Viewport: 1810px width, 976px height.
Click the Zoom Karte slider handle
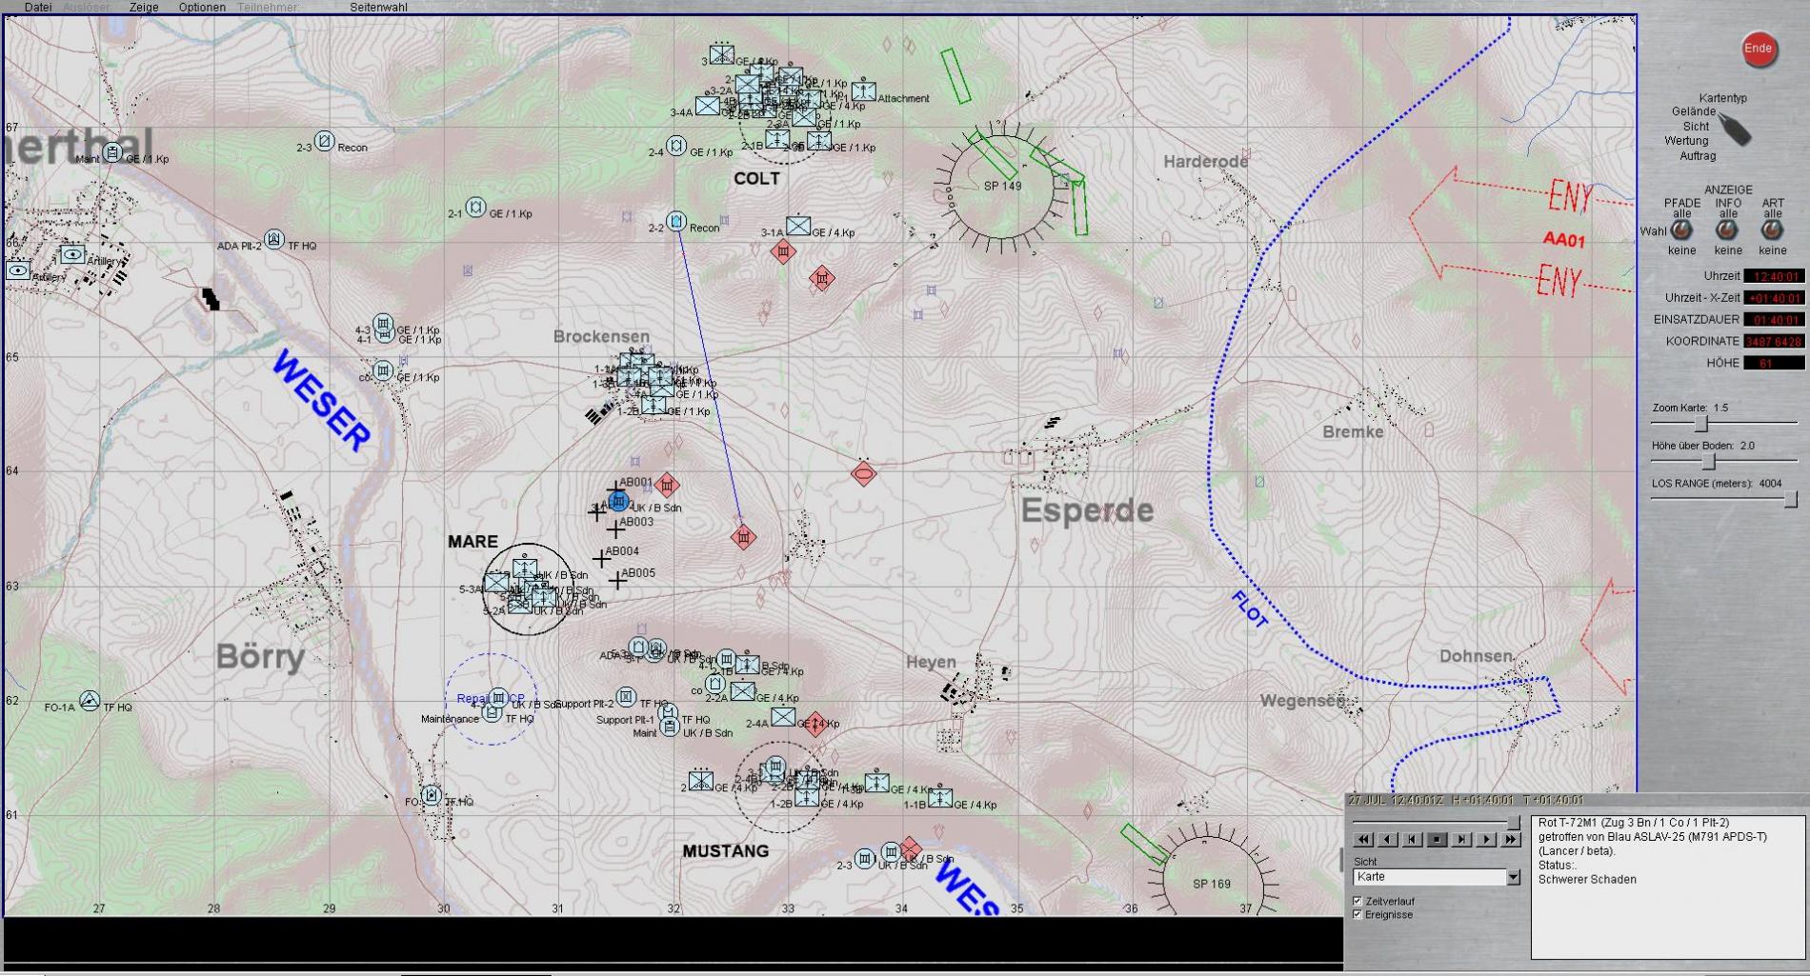(1700, 423)
